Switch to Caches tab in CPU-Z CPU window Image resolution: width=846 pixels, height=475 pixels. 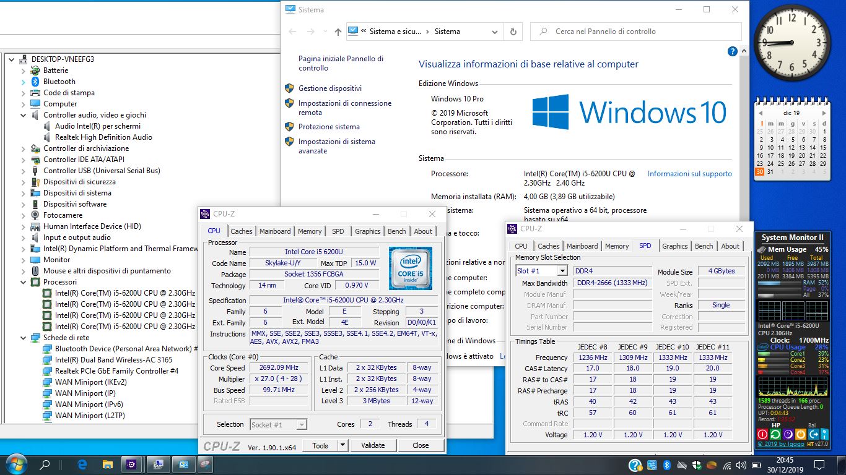242,231
